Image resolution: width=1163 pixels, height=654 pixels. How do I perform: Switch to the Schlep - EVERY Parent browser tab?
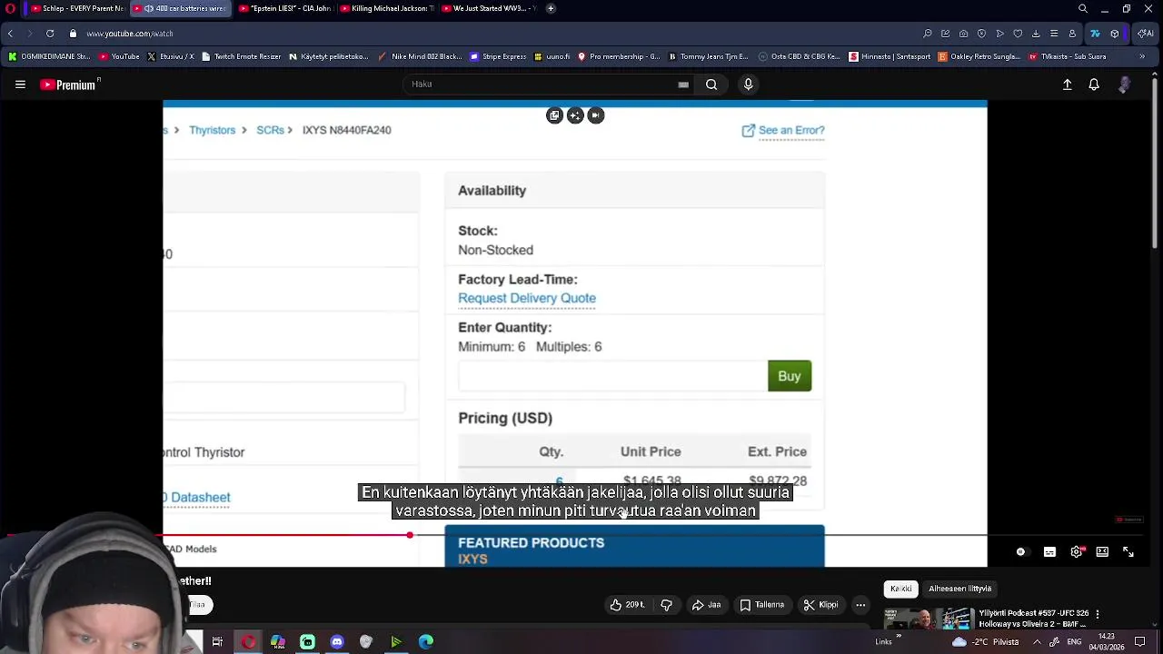[75, 9]
